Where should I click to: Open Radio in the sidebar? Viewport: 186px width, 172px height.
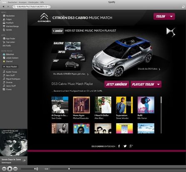point(7,46)
